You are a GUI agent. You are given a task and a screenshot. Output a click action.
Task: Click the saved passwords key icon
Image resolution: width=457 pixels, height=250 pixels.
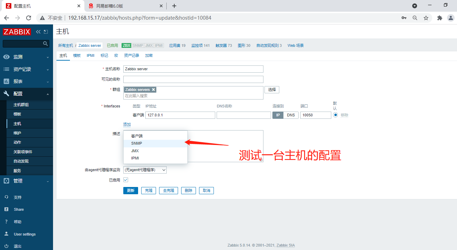click(x=404, y=18)
